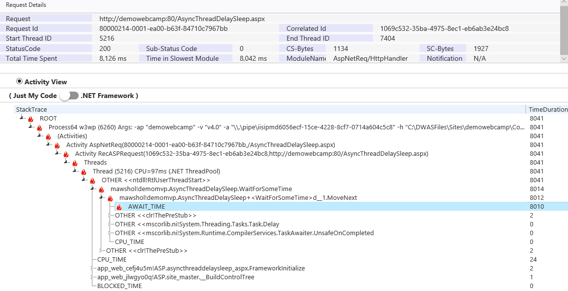The width and height of the screenshot is (568, 291).
Task: Click the TimeDuration column header
Action: pyautogui.click(x=547, y=109)
